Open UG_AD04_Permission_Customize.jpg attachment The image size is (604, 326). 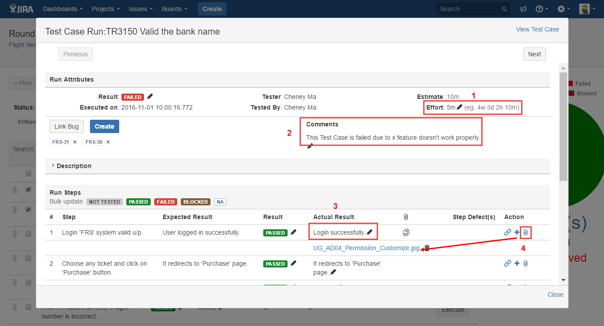(366, 248)
